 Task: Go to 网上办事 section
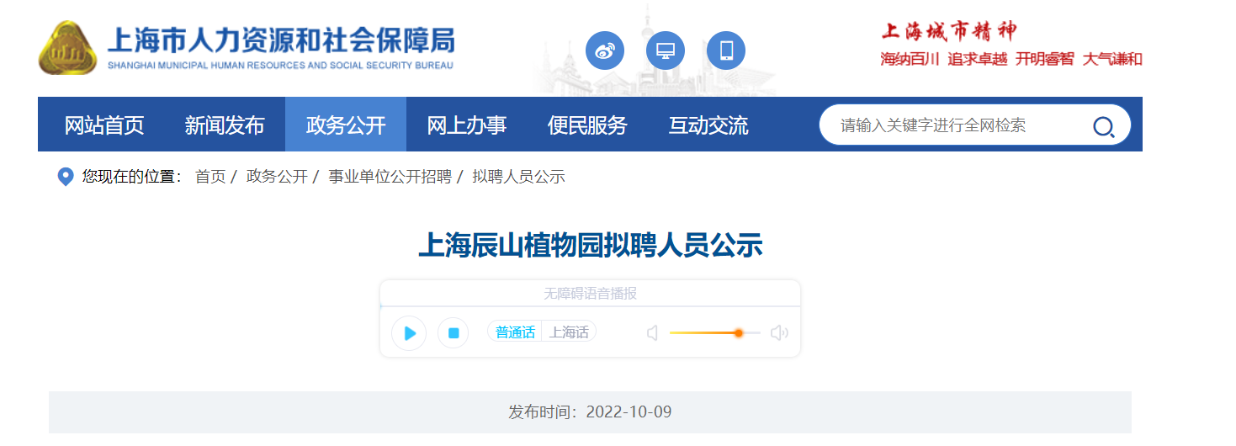pos(467,125)
